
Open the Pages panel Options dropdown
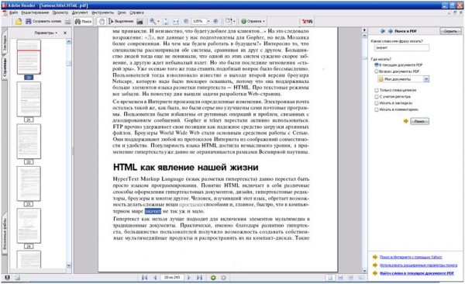pos(46,33)
